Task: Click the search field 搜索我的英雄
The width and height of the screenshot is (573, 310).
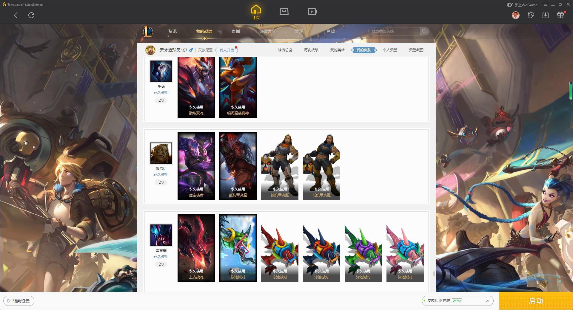Action: tap(395, 31)
